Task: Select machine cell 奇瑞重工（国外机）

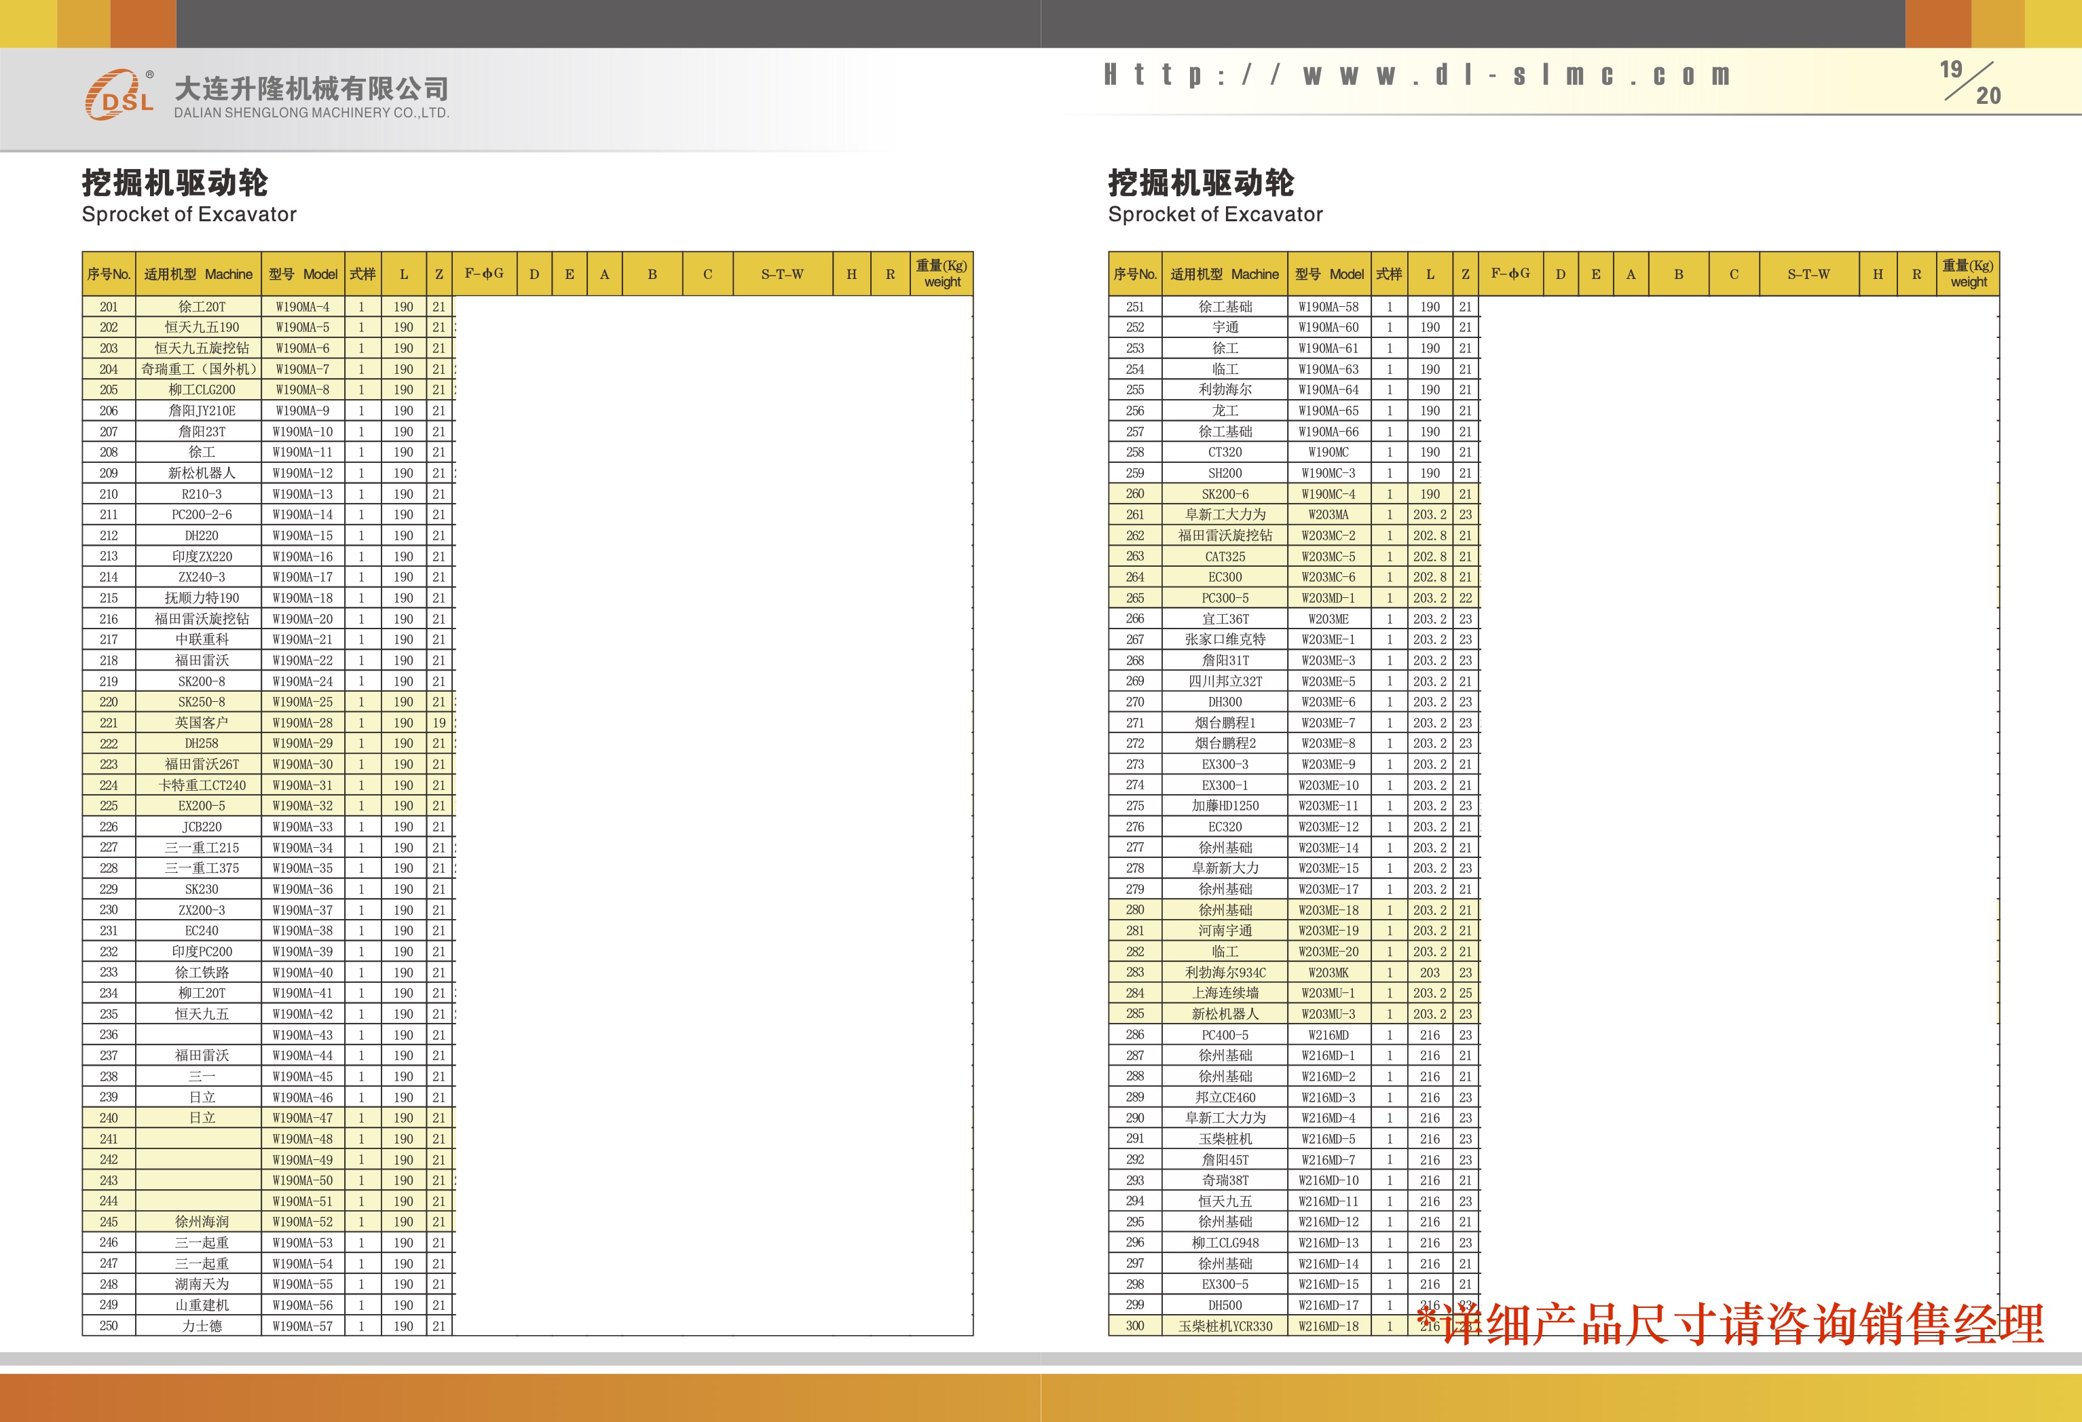Action: click(x=199, y=369)
